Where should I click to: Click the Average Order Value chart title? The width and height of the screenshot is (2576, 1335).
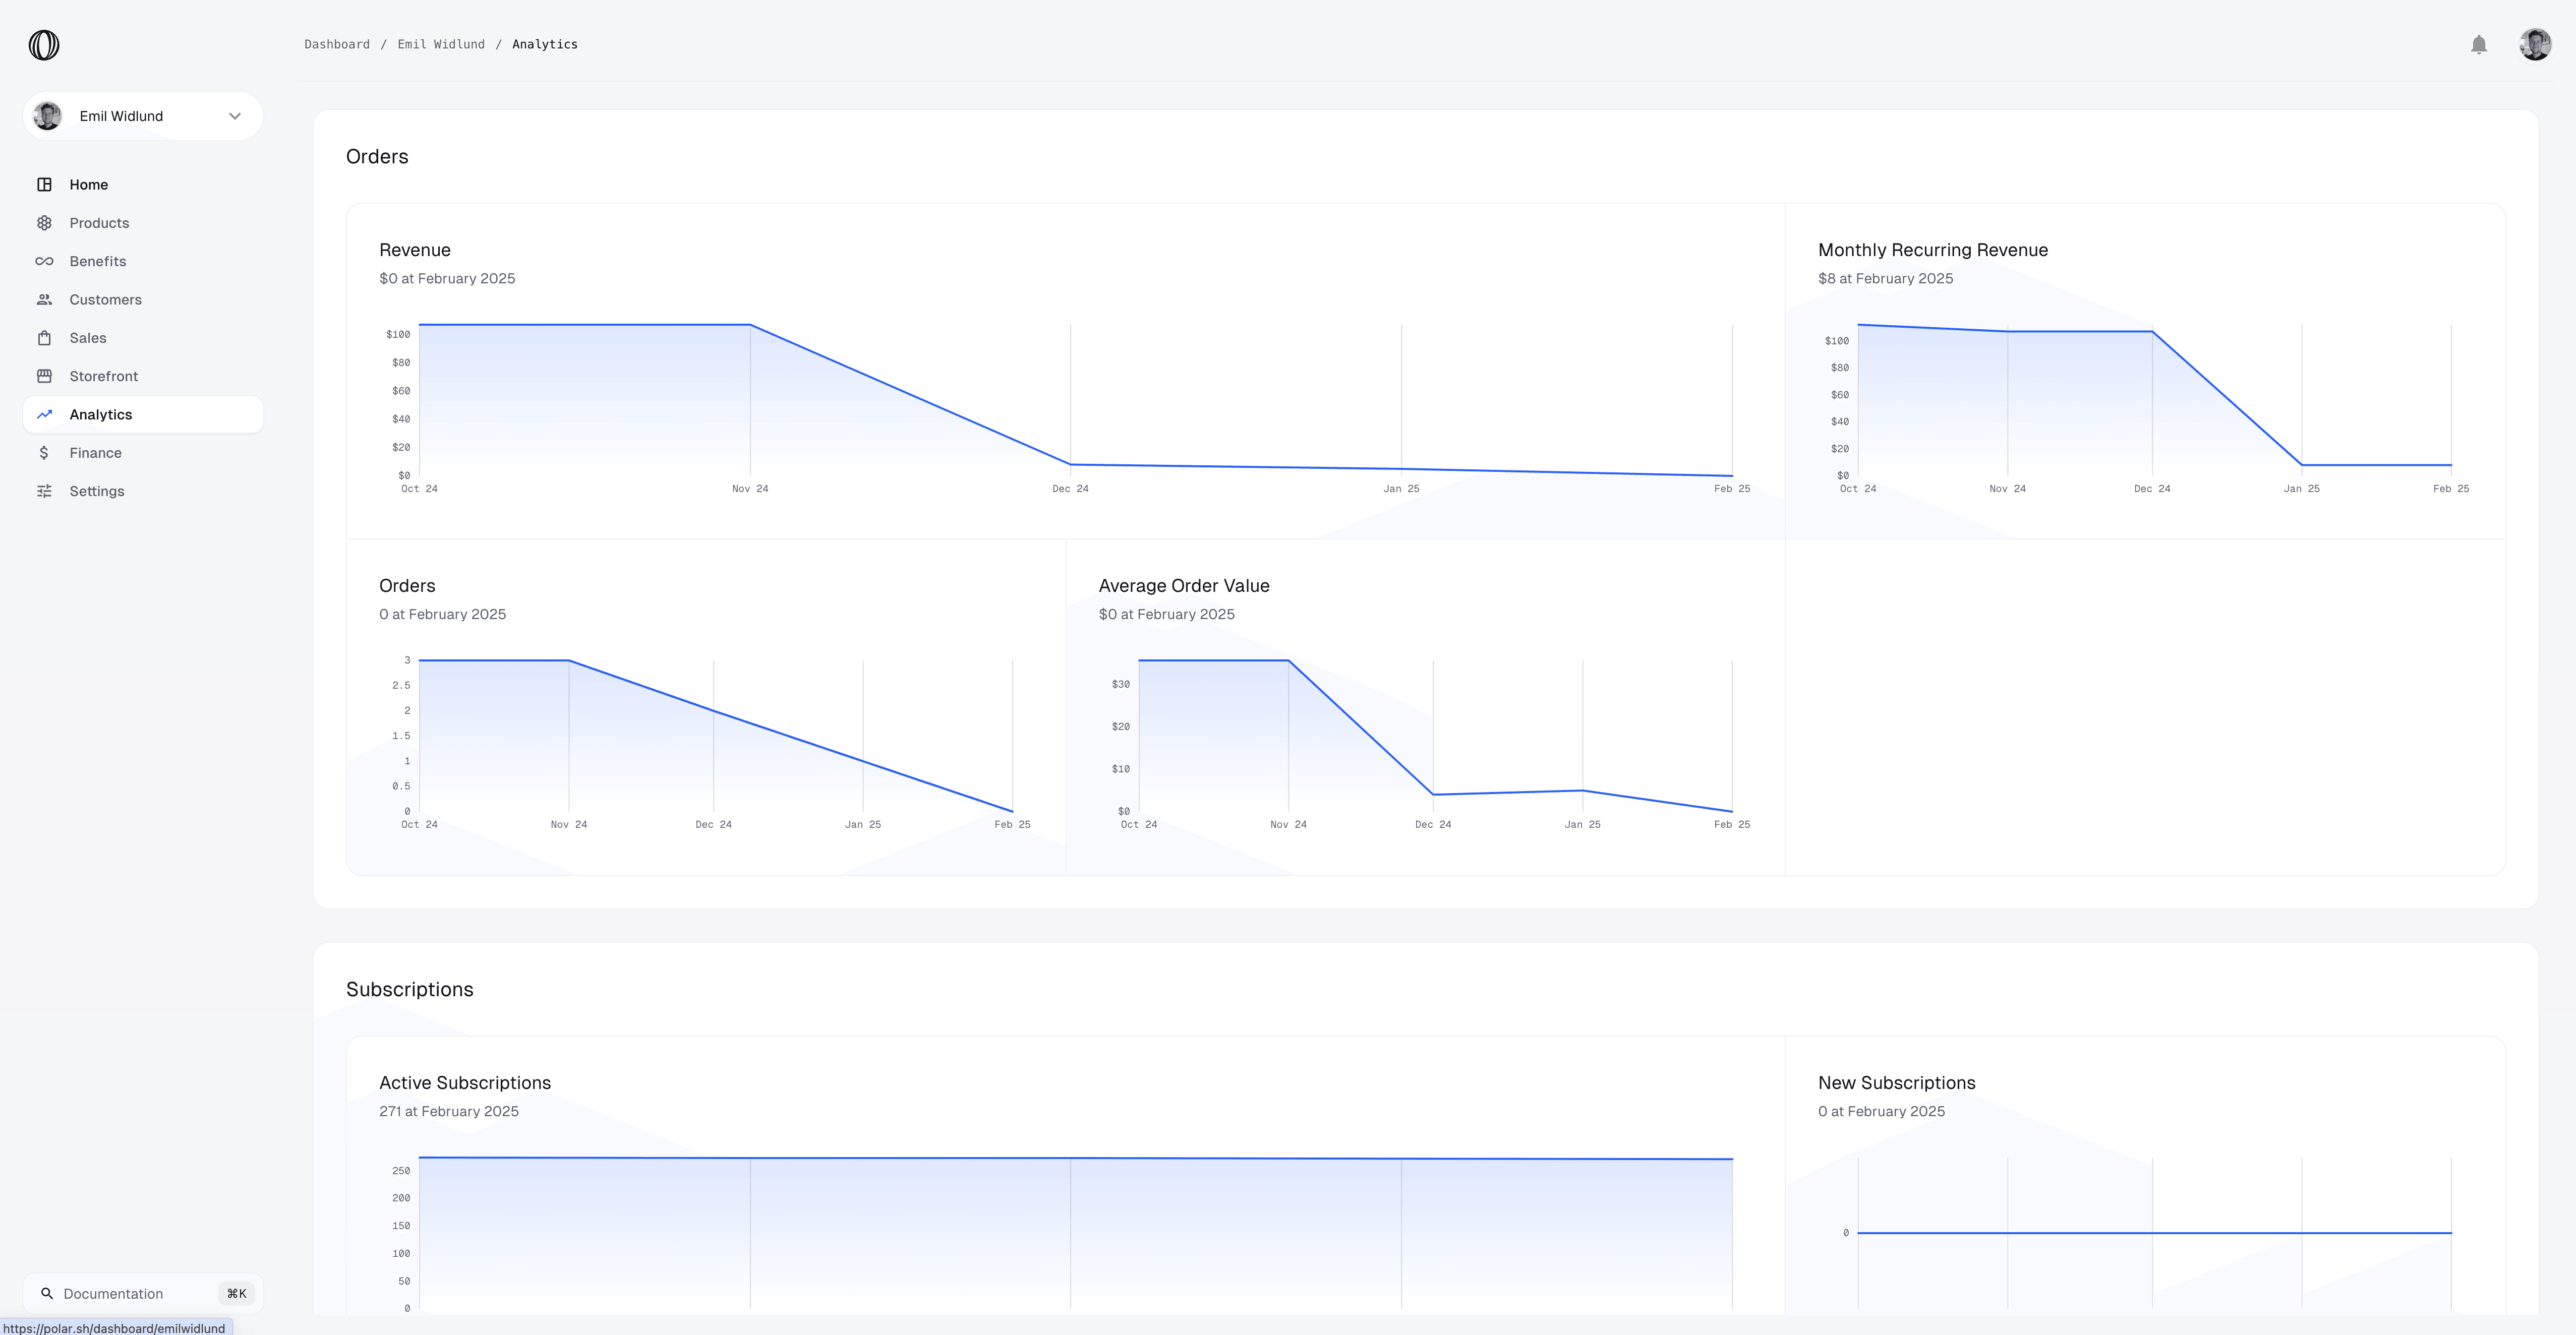click(1183, 586)
